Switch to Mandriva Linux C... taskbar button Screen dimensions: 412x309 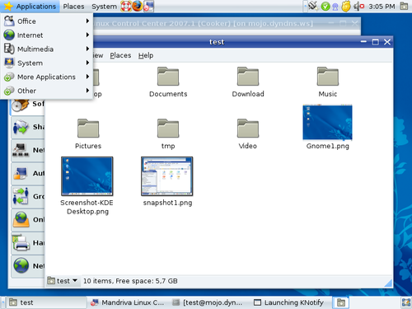tap(129, 302)
